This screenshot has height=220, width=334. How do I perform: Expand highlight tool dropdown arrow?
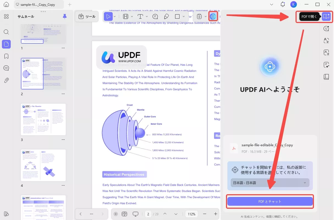132,16
